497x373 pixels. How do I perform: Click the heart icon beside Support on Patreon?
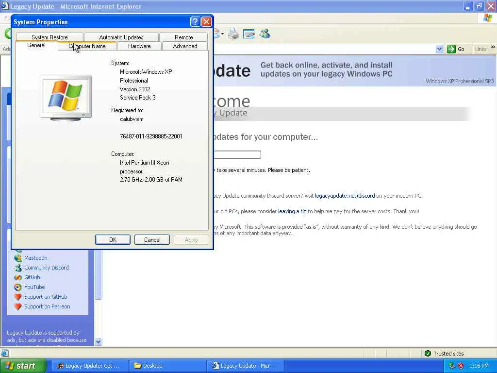18,307
